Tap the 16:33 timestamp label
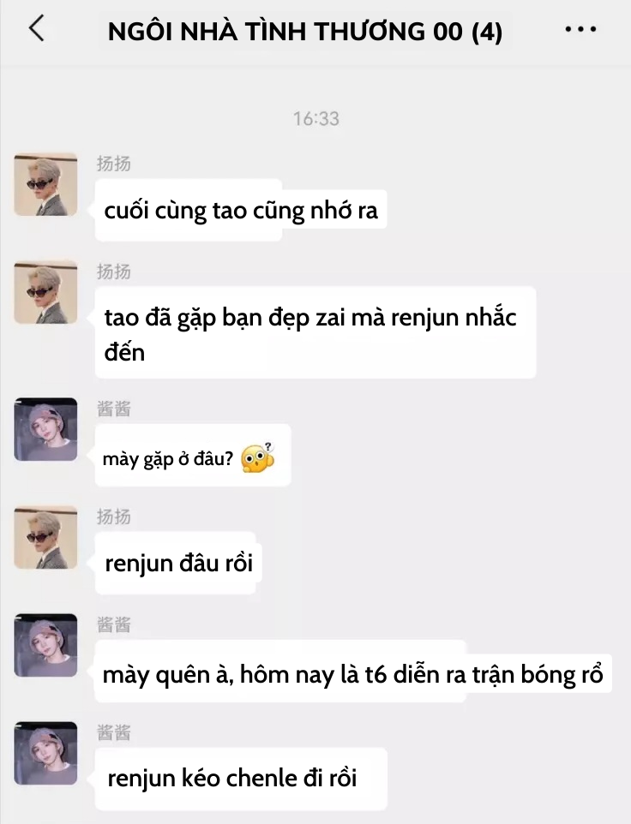This screenshot has width=631, height=824. (x=316, y=119)
